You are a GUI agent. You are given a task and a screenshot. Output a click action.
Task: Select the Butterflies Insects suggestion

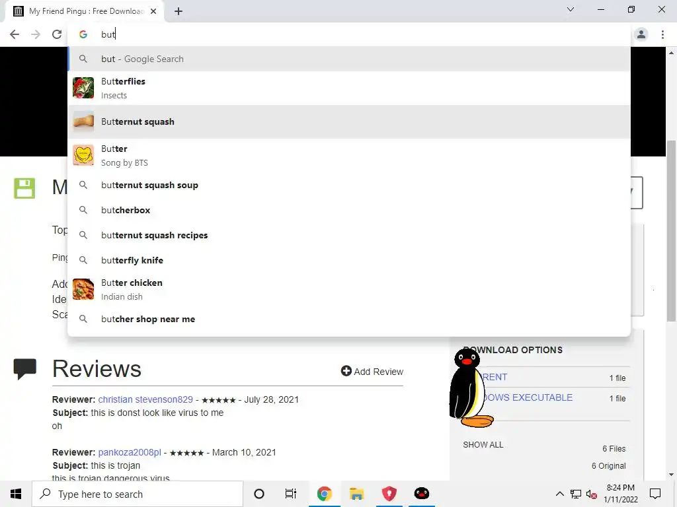349,88
